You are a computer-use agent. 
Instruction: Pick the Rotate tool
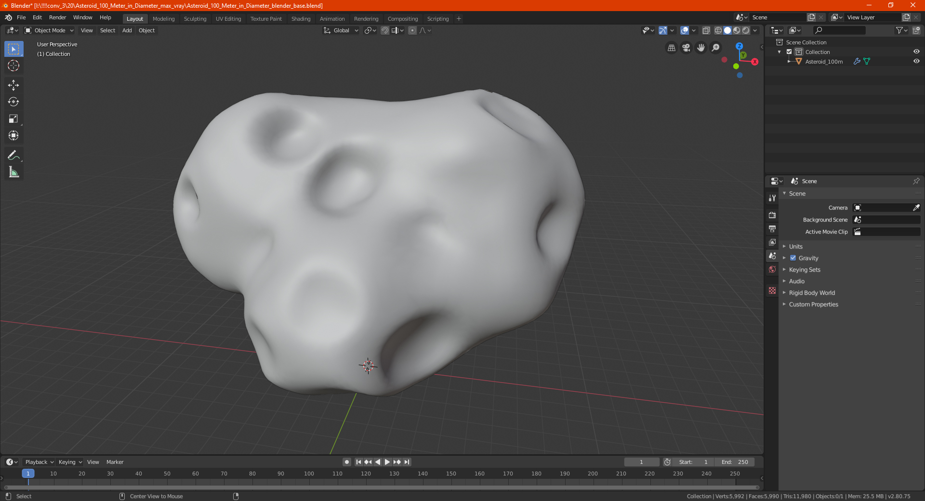pyautogui.click(x=13, y=102)
